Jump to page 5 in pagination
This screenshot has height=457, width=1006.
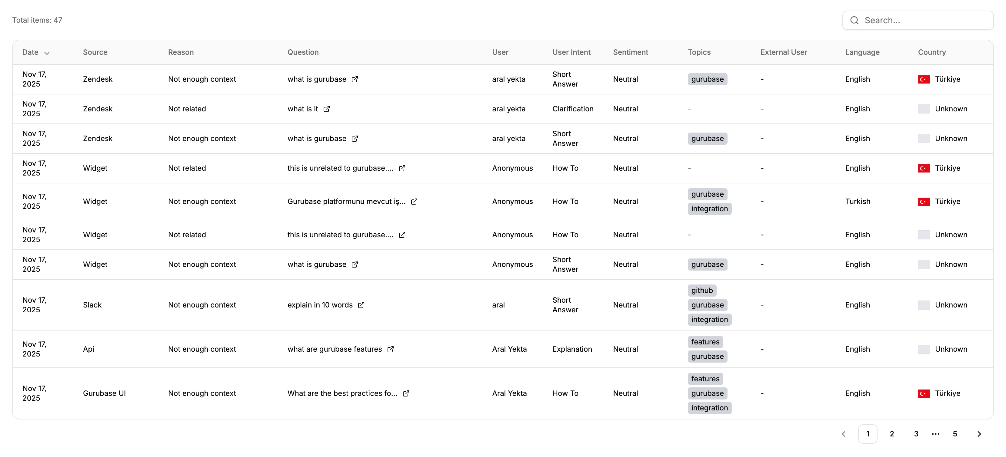955,434
